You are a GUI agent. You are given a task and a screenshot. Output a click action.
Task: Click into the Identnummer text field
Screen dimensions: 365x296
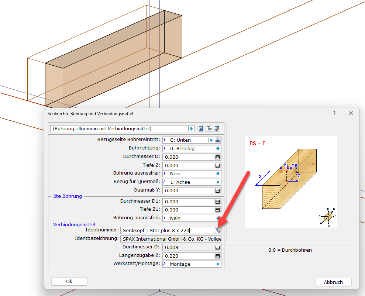(166, 230)
